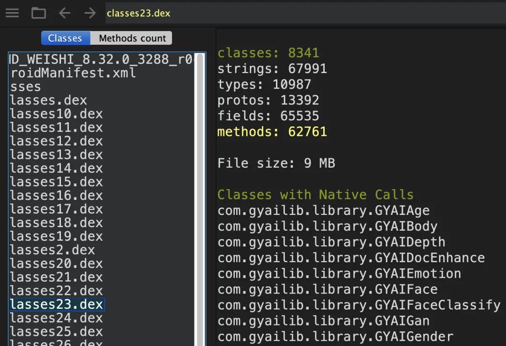This screenshot has height=346, width=506.
Task: Select classes15.dex in the file list
Action: (56, 182)
